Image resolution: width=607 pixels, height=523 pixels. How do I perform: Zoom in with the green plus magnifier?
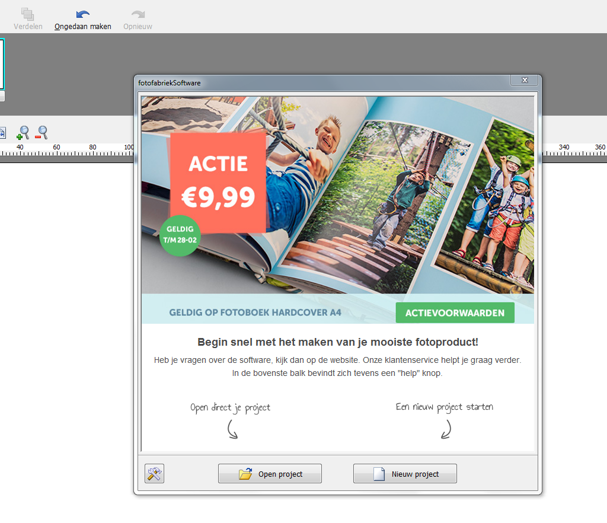click(x=23, y=133)
